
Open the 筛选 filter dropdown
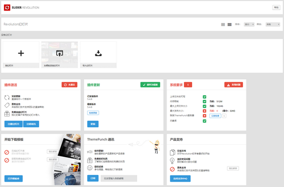[273, 25]
